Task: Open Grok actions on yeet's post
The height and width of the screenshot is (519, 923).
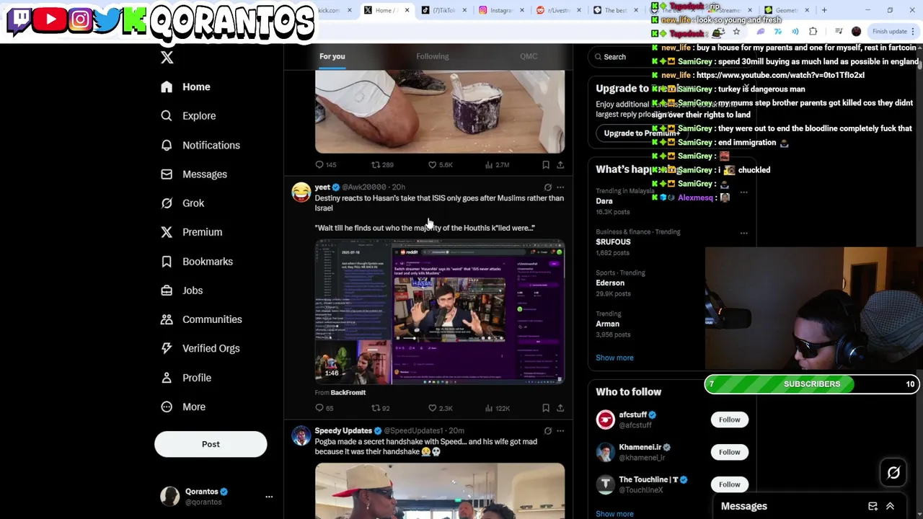Action: (547, 187)
